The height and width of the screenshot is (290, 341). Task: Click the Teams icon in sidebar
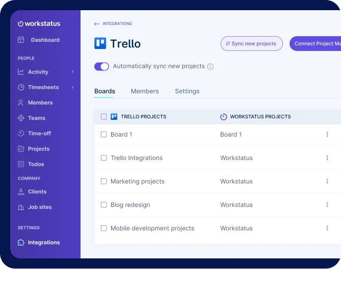click(21, 118)
